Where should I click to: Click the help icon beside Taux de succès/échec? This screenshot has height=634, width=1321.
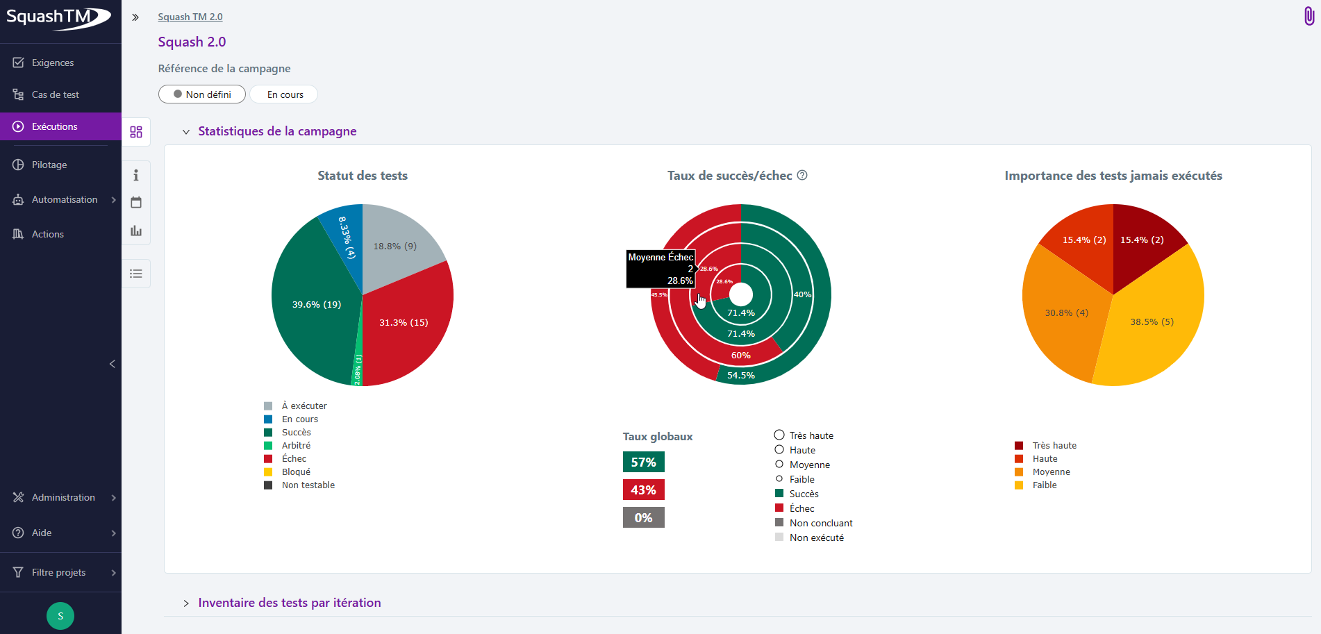click(802, 176)
